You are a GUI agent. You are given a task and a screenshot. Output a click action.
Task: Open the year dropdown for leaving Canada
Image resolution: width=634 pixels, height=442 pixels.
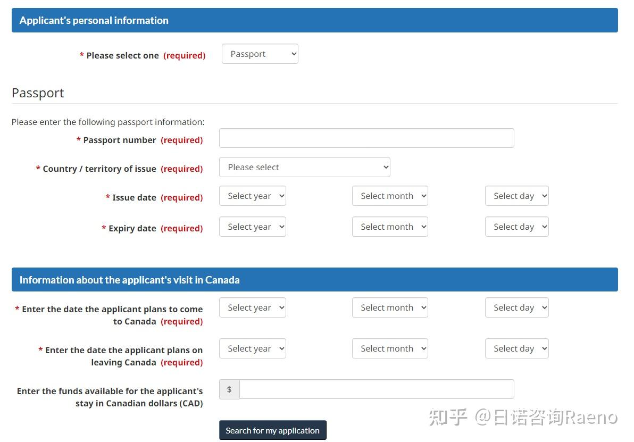pos(252,348)
